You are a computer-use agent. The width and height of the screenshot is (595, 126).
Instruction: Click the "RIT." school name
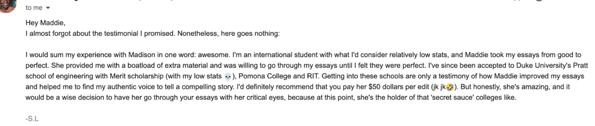coord(313,76)
